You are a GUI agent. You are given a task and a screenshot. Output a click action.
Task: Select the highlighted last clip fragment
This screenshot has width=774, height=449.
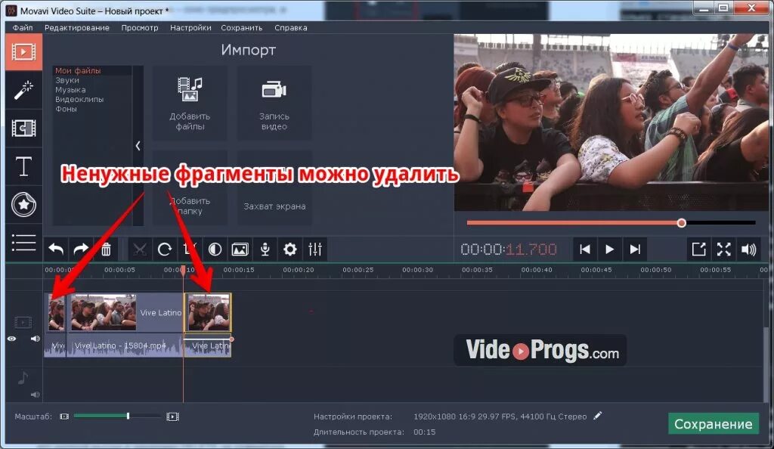(208, 312)
